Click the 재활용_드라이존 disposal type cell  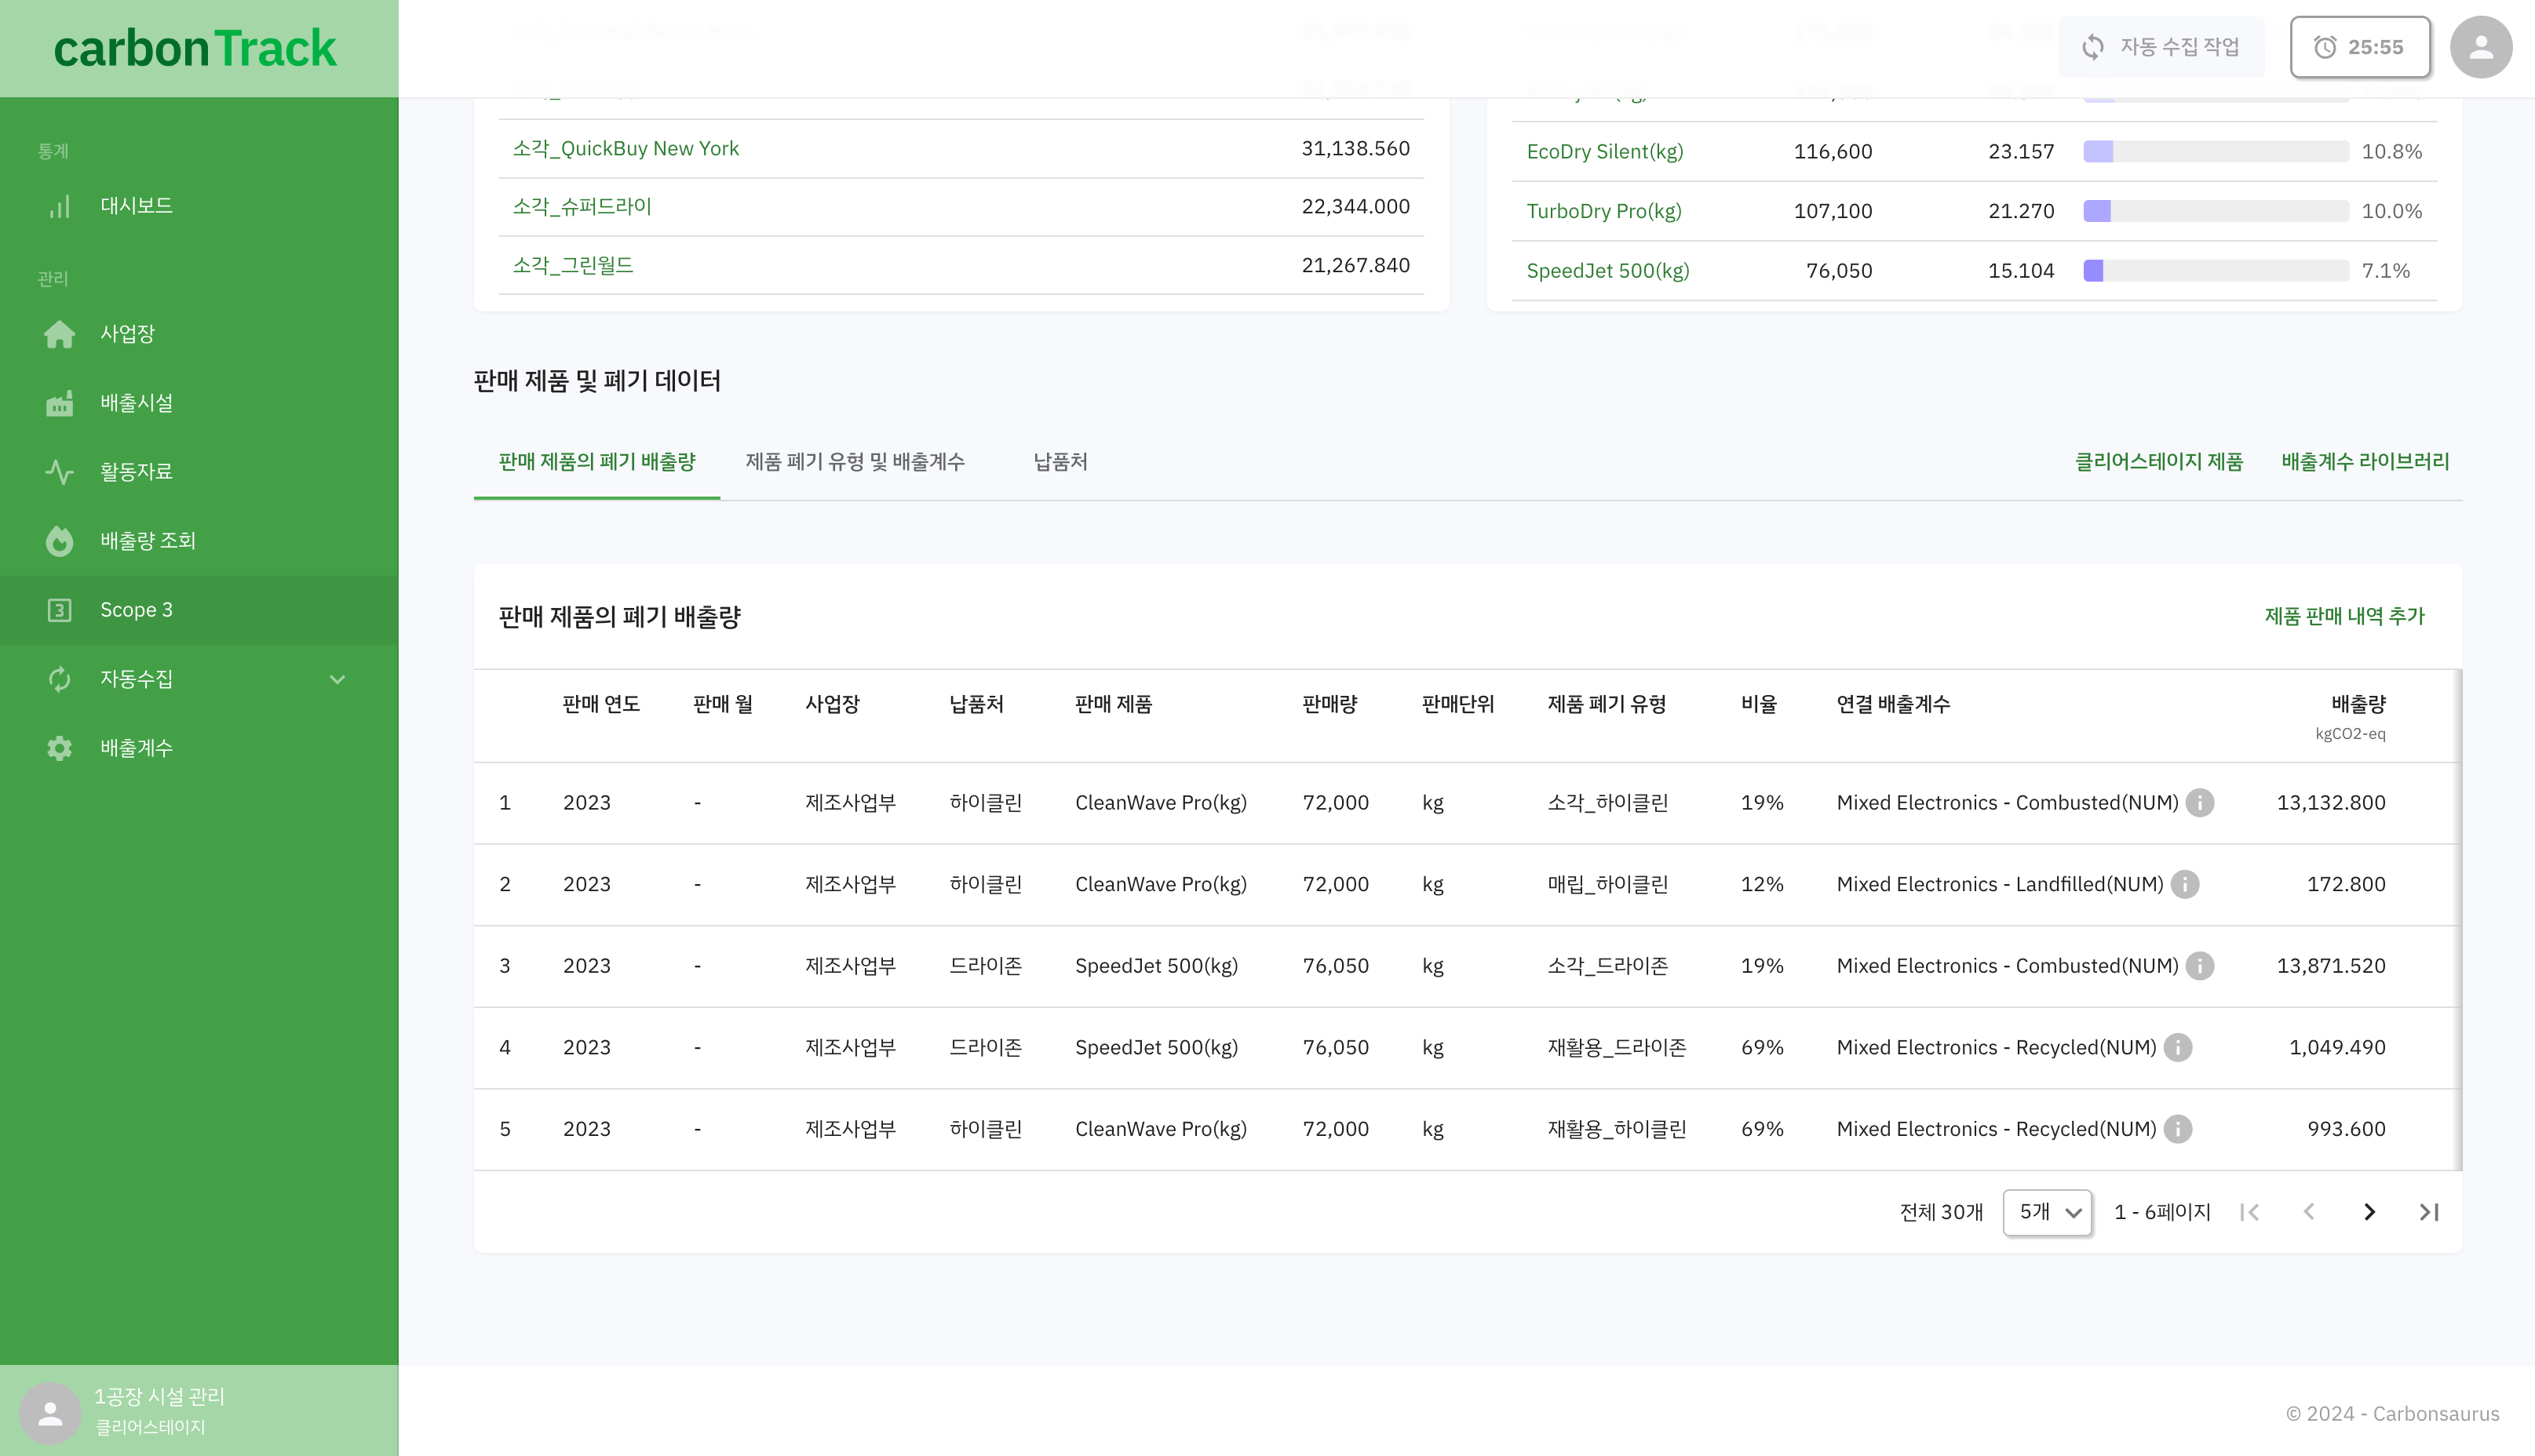[x=1617, y=1048]
